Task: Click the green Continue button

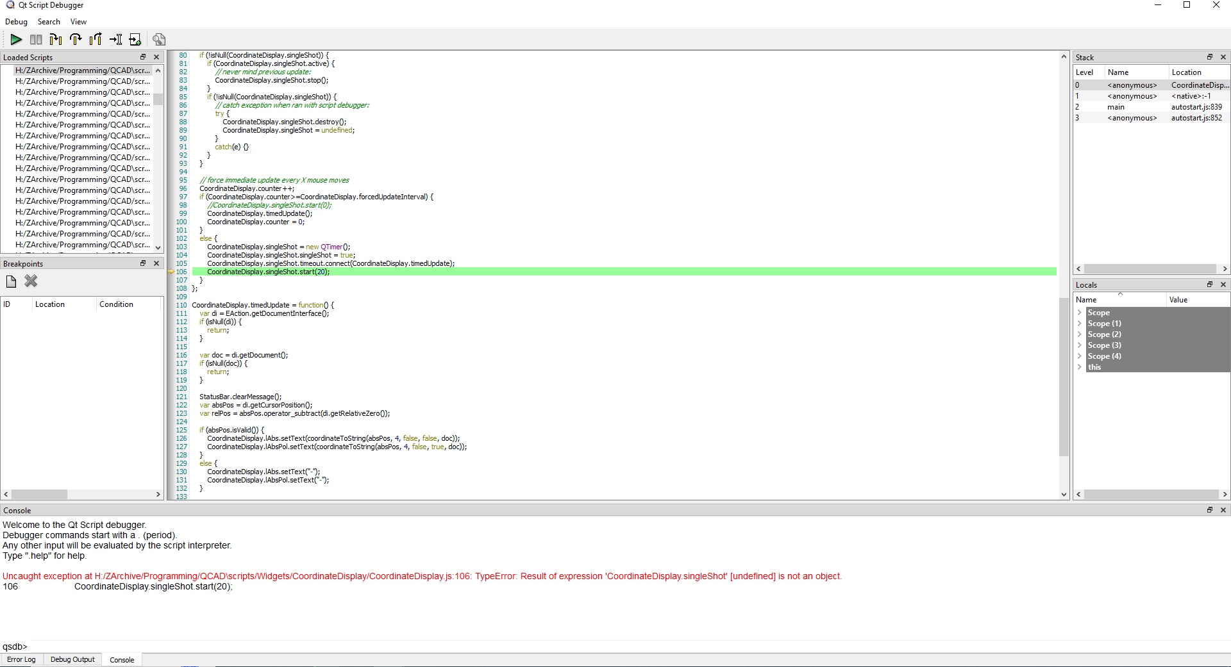Action: coord(16,40)
